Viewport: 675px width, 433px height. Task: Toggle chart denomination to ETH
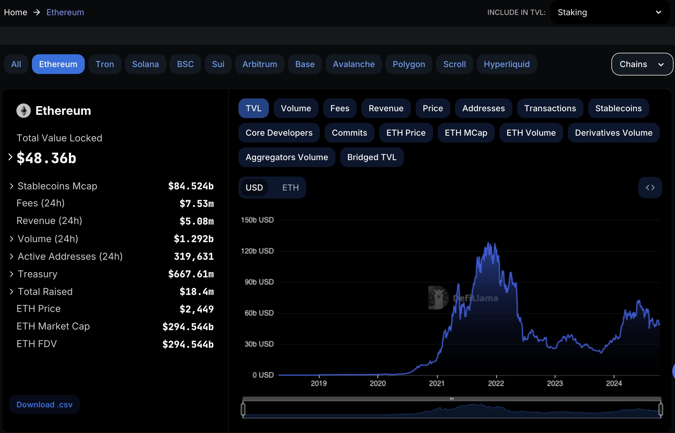tap(290, 188)
